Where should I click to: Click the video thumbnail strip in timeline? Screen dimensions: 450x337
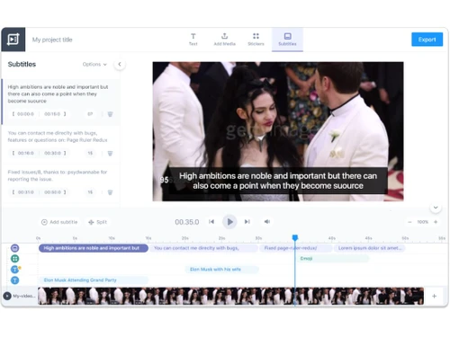point(230,296)
